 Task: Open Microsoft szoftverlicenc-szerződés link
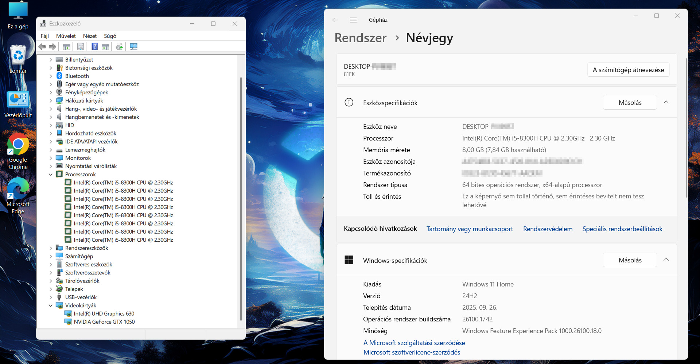coord(412,352)
